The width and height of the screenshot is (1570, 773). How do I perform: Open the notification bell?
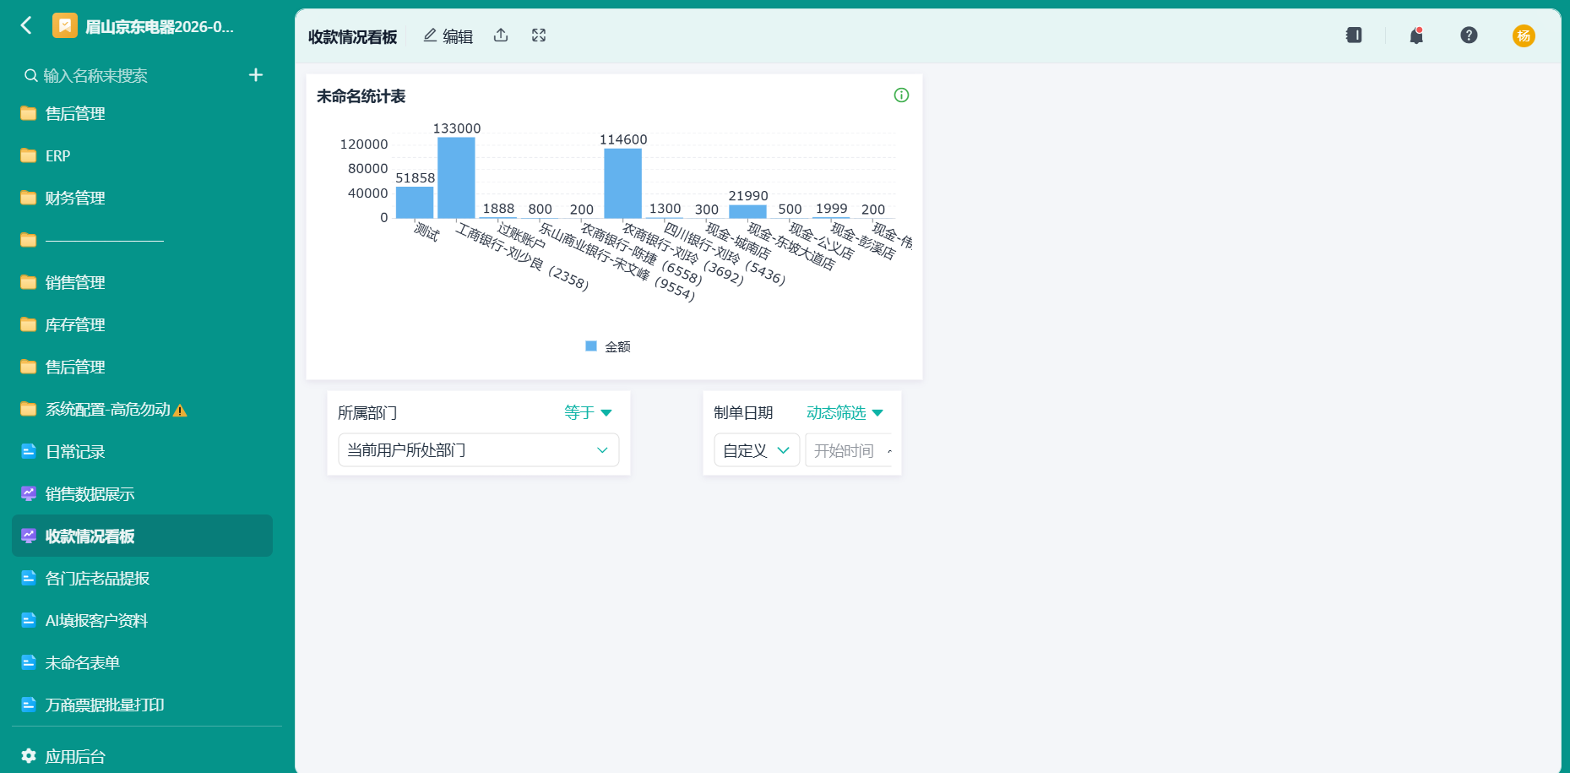(1416, 35)
